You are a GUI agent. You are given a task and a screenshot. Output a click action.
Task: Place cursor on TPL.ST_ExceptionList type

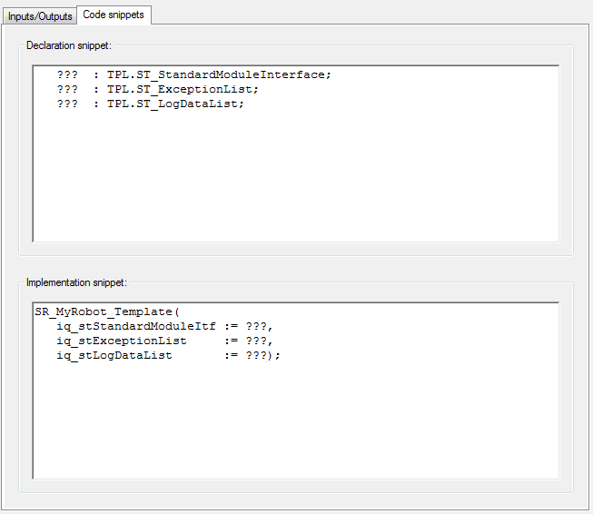point(183,90)
